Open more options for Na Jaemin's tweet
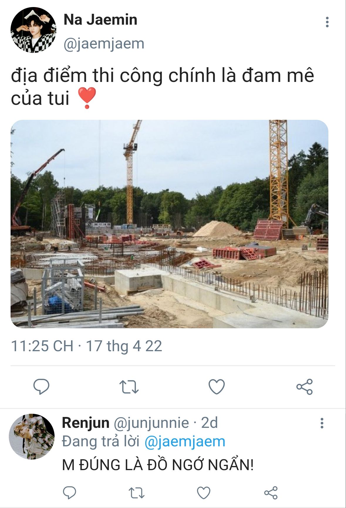346x508 pixels. (327, 22)
